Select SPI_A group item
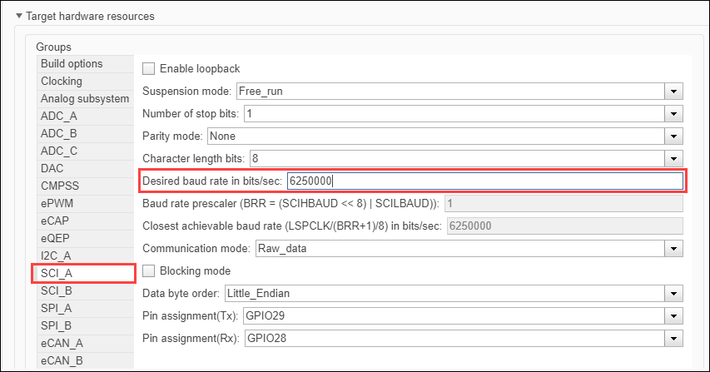The width and height of the screenshot is (710, 372). point(57,308)
